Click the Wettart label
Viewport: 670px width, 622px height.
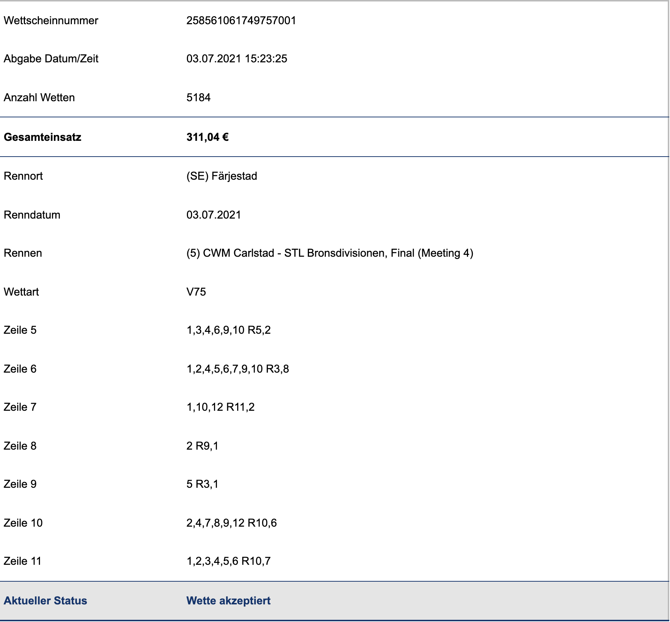21,292
